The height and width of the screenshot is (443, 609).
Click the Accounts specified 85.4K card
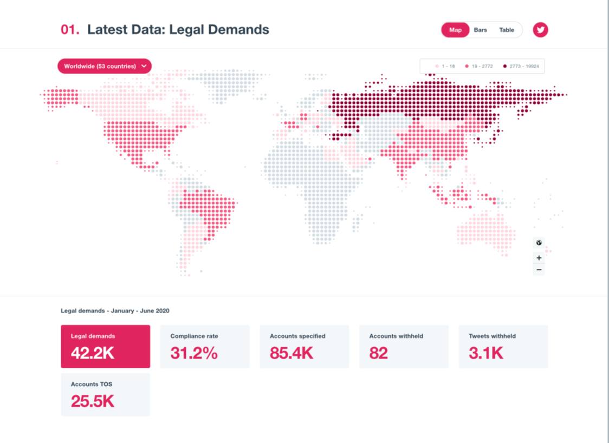click(304, 346)
